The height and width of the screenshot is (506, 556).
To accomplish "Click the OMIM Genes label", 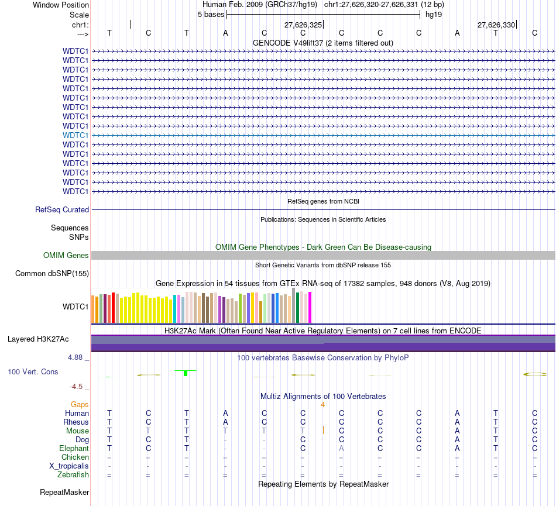I will [x=66, y=256].
